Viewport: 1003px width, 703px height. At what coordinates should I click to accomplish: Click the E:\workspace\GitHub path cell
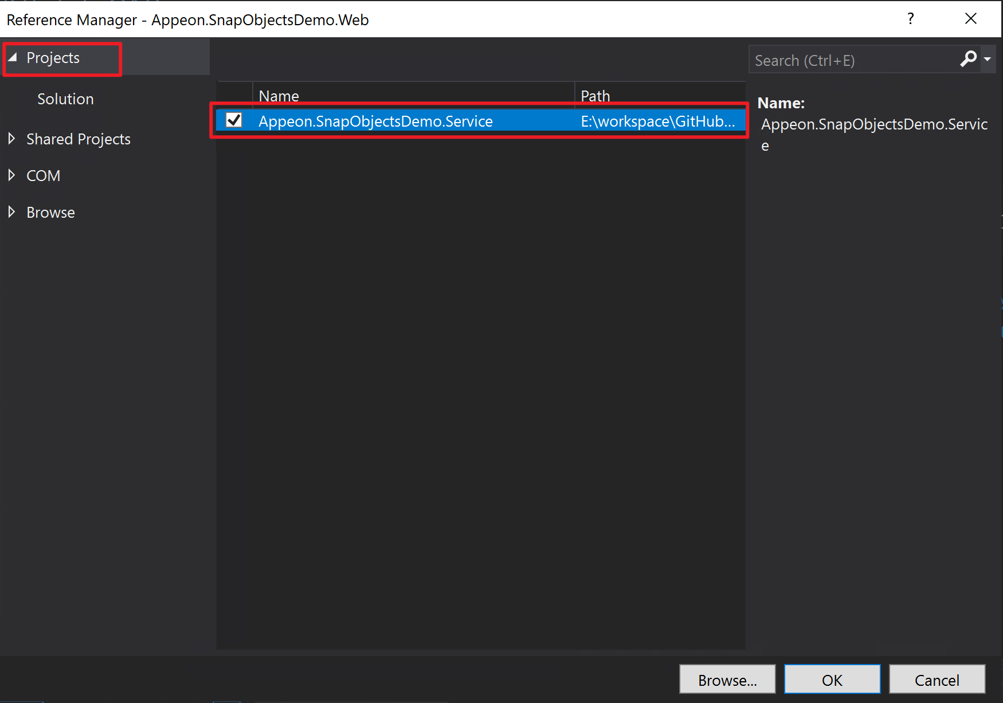[x=657, y=121]
